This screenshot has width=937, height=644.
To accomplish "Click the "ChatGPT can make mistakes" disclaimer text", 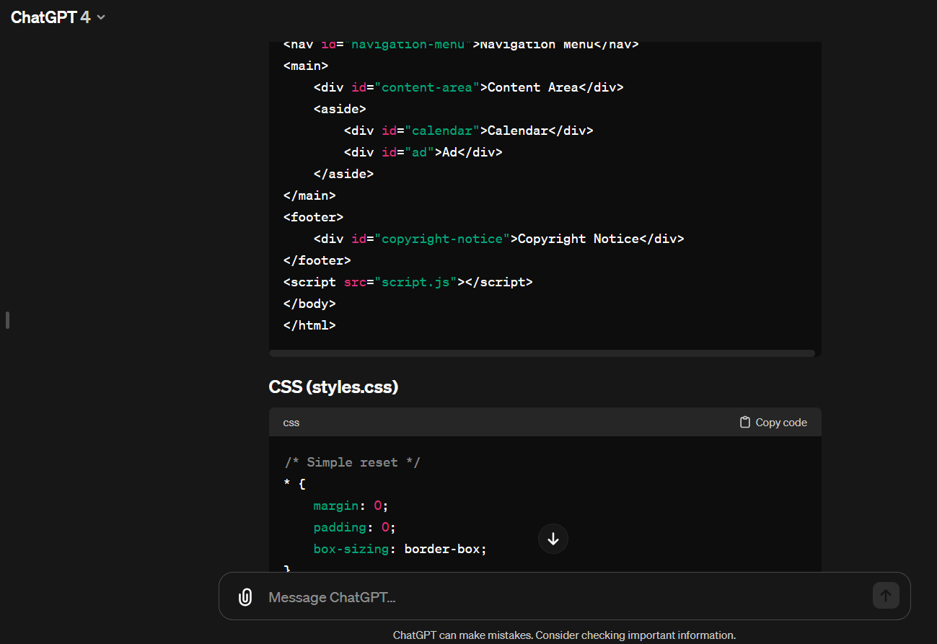I will pyautogui.click(x=564, y=635).
